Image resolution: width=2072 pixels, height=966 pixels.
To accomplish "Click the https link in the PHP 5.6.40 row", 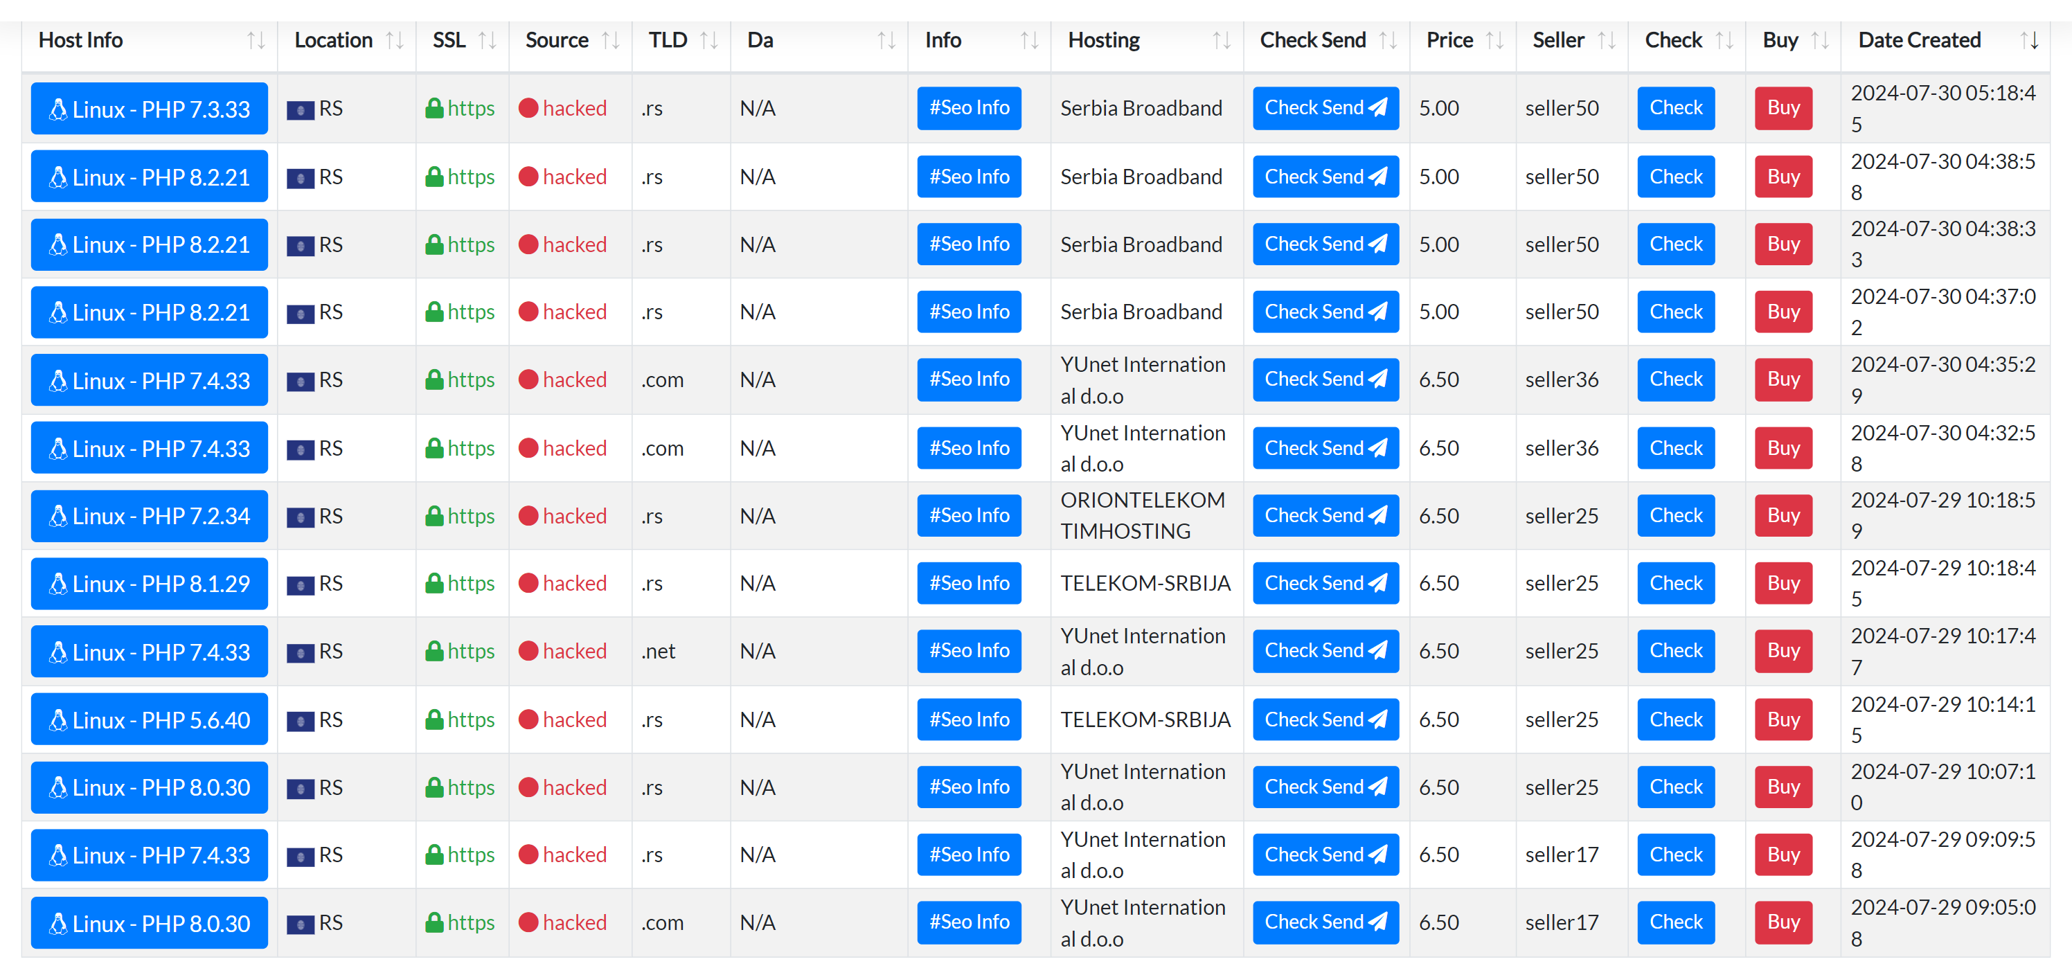I will pos(470,719).
